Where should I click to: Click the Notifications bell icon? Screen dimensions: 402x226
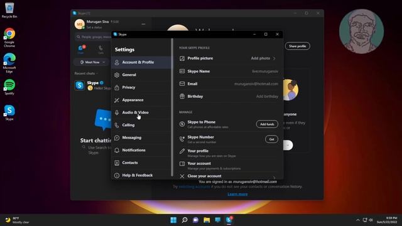pyautogui.click(x=117, y=150)
